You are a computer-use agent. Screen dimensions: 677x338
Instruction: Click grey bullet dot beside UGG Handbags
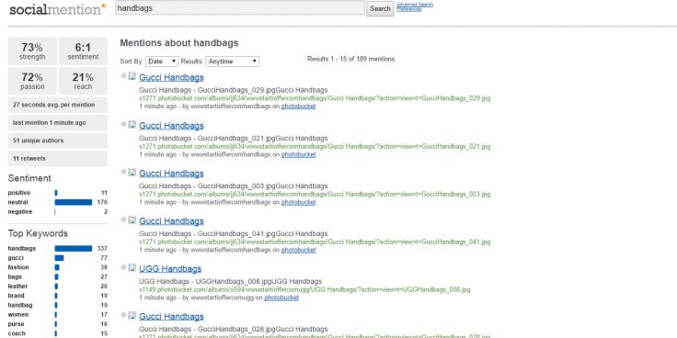123,267
